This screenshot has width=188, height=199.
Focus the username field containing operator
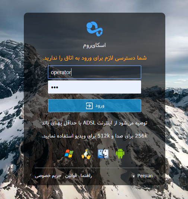[x=95, y=72]
